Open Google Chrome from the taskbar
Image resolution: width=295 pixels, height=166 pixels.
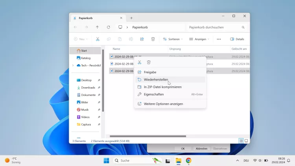(188, 160)
